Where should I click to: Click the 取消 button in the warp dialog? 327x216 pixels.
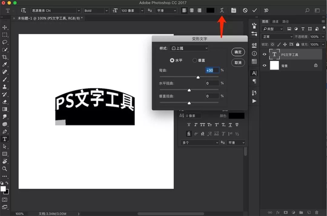[x=238, y=63]
